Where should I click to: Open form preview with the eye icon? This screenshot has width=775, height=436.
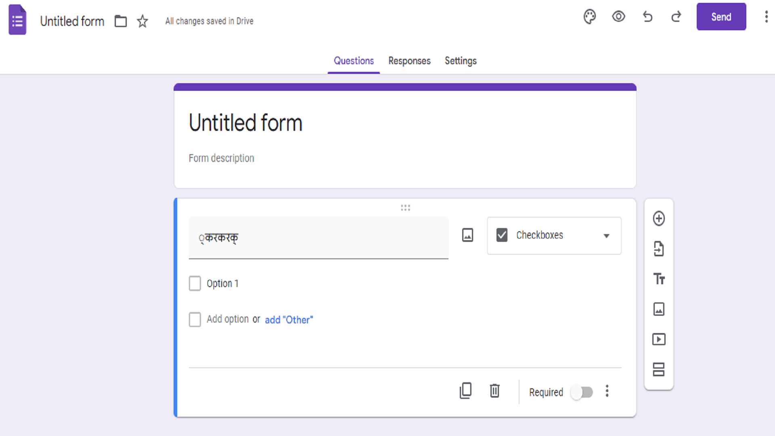click(x=618, y=17)
